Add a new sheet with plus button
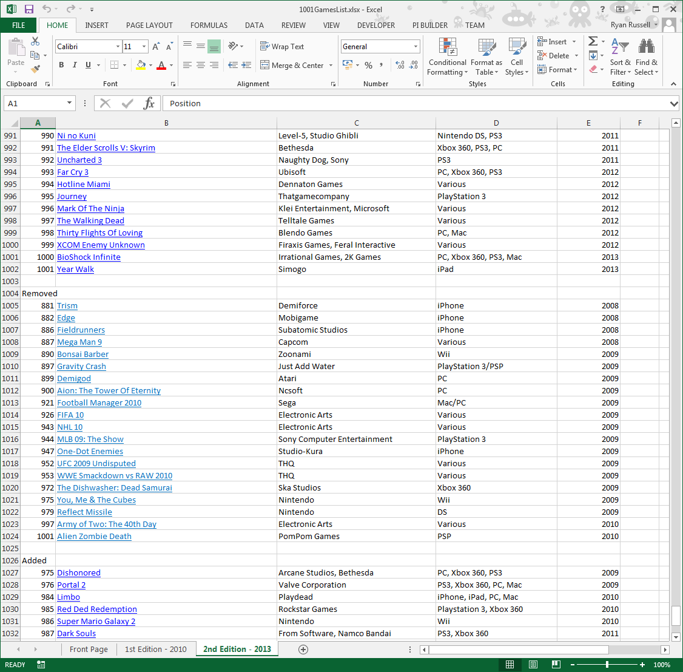The image size is (683, 672). tap(303, 650)
